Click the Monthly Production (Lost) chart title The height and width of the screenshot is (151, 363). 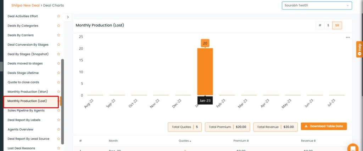click(x=100, y=25)
